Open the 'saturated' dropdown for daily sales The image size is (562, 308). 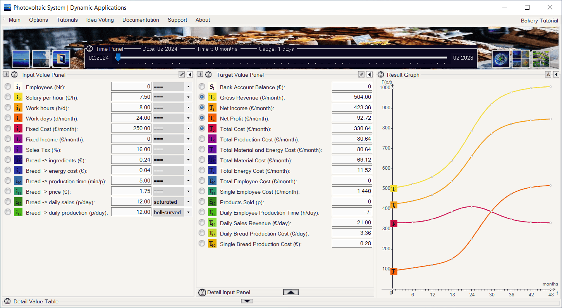[188, 202]
